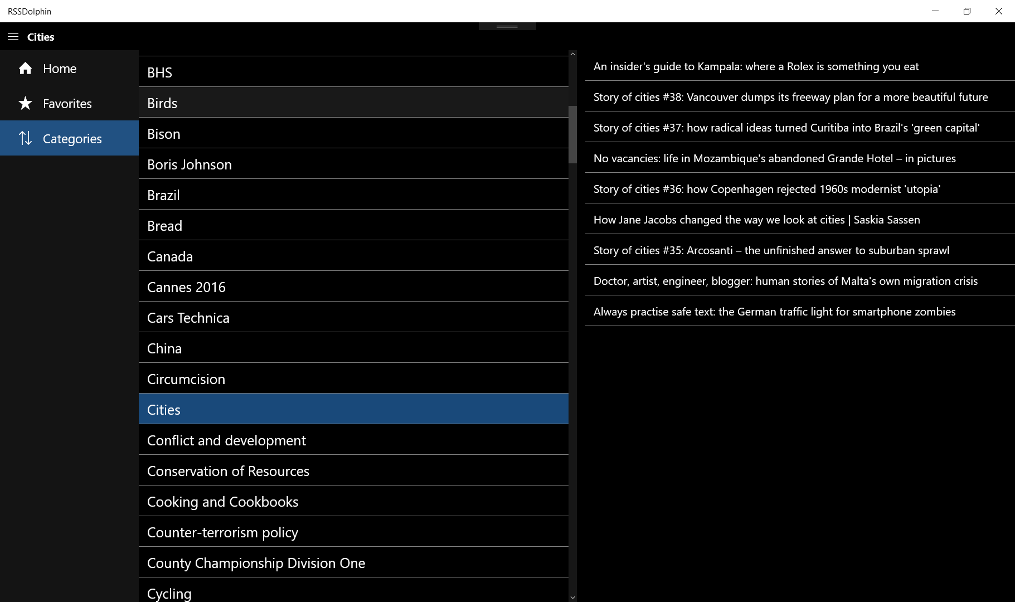Viewport: 1015px width, 602px height.
Task: Click the category list scroll-down arrow
Action: (572, 598)
